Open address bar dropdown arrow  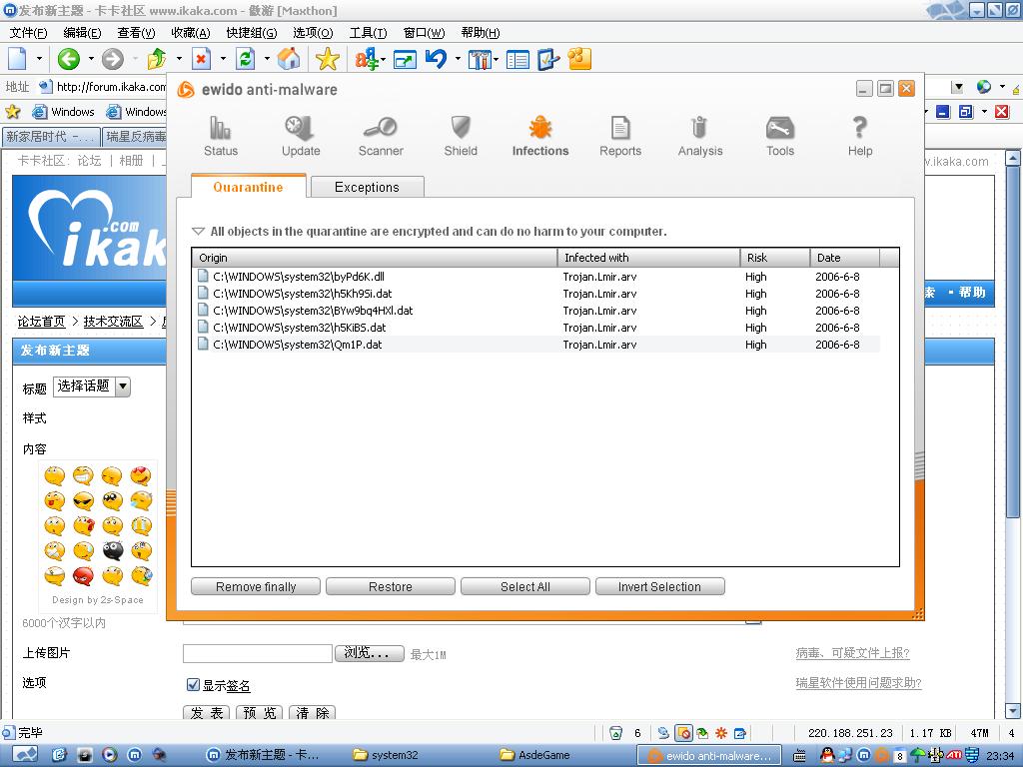[958, 87]
